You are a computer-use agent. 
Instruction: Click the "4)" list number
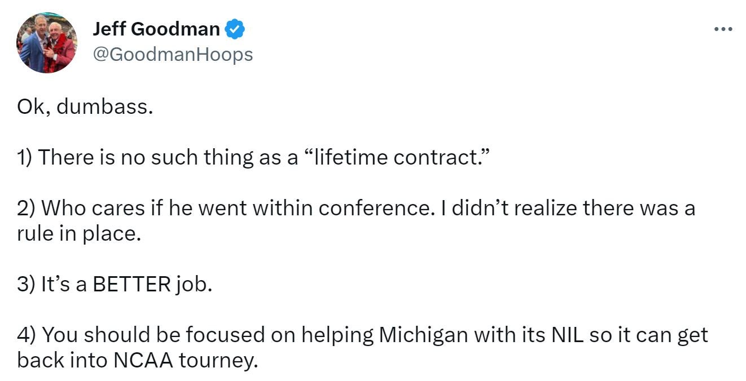(27, 335)
